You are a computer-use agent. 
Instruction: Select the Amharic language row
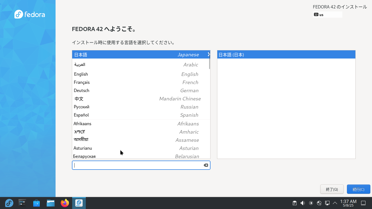[x=141, y=132]
